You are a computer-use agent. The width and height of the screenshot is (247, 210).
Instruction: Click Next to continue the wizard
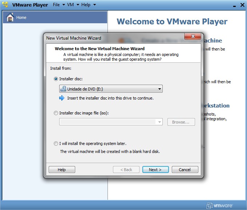(155, 170)
